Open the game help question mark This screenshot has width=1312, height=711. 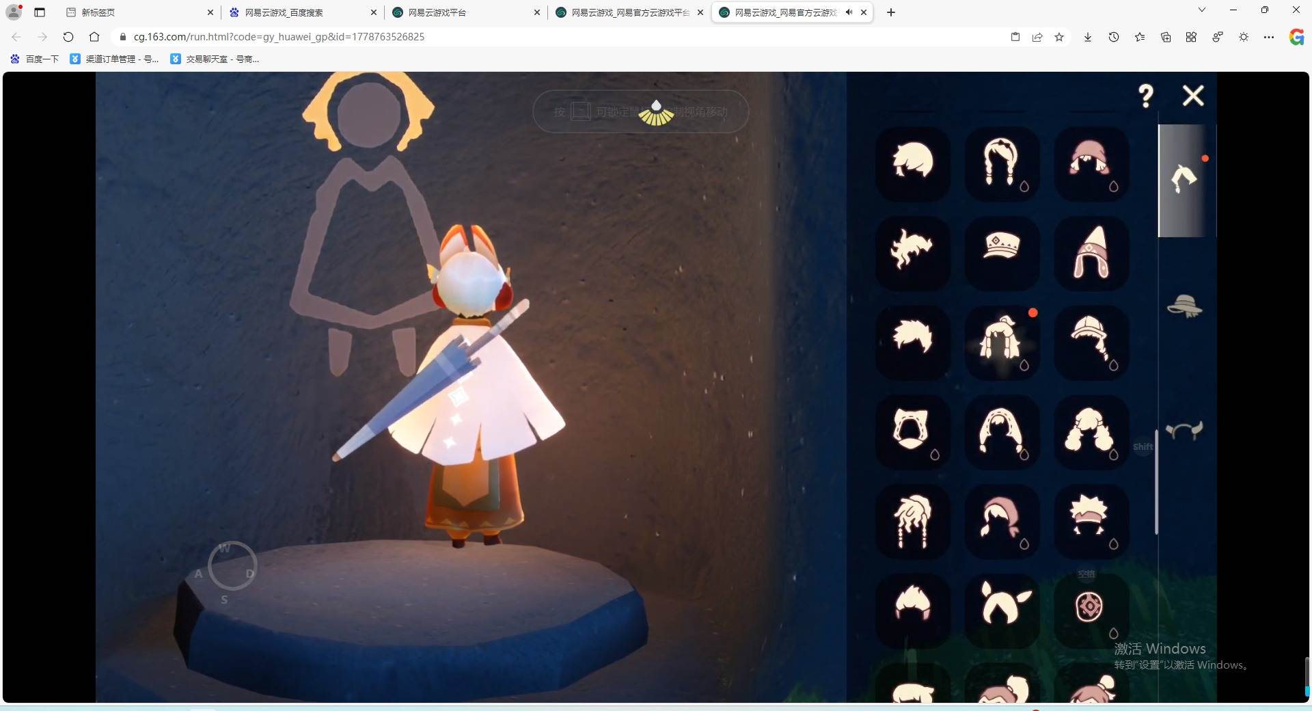[1146, 96]
